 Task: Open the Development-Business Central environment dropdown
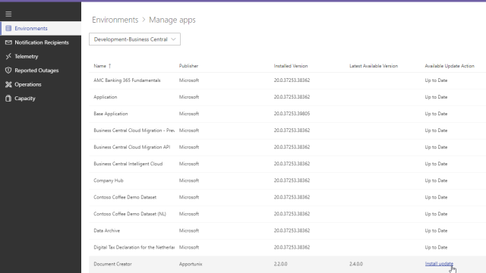click(x=134, y=39)
